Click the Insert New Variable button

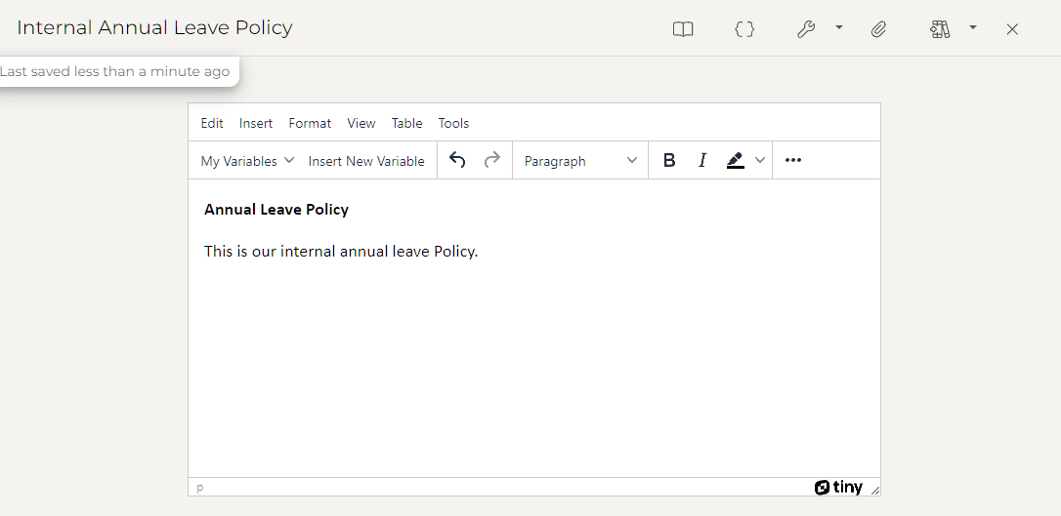(x=366, y=161)
